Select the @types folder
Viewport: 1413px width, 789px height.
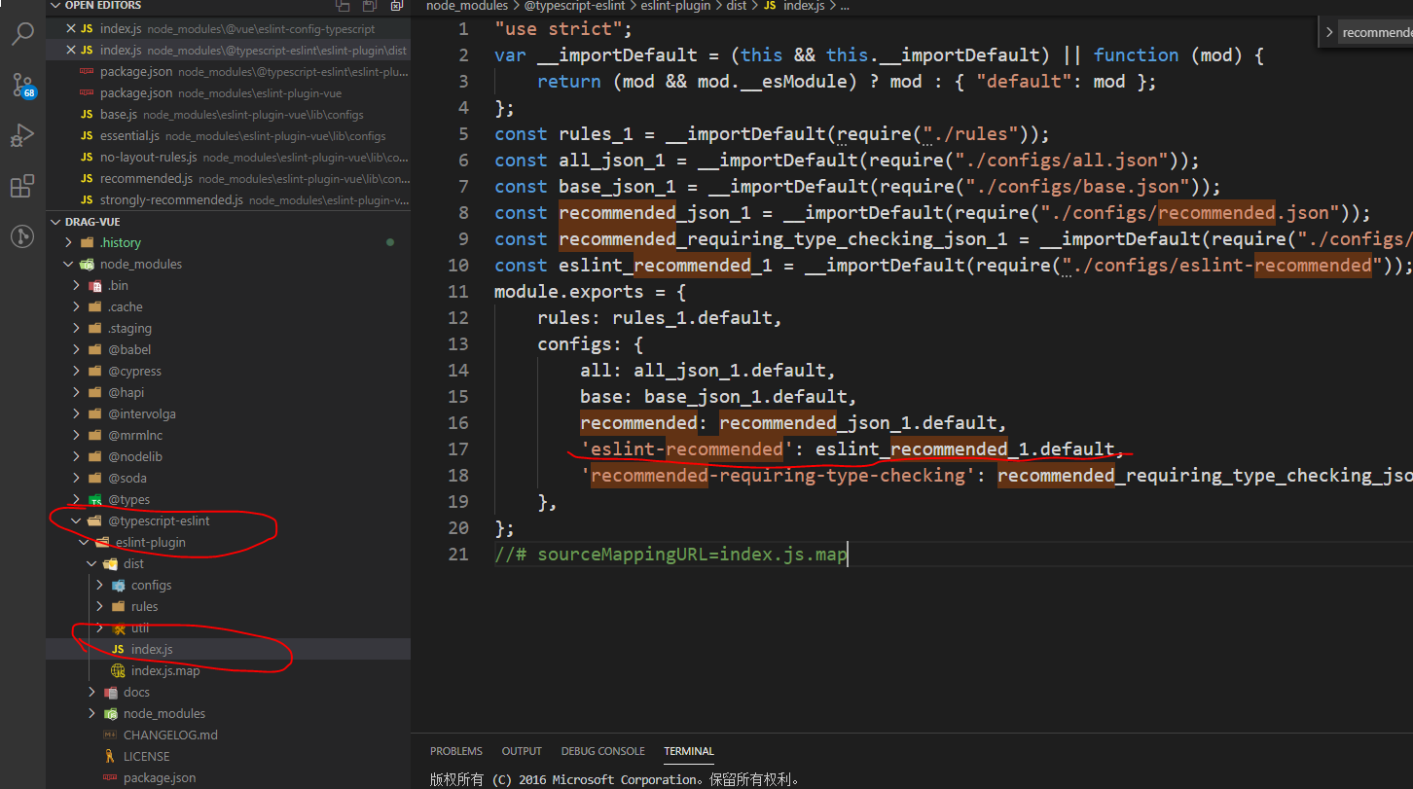228,499
